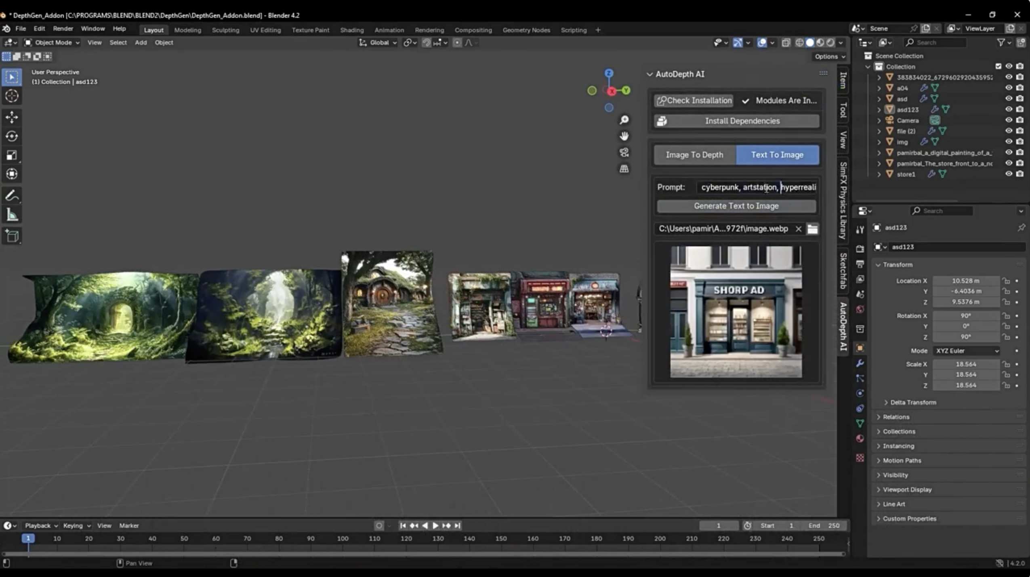Switch to the Shading workspace tab

pos(351,30)
